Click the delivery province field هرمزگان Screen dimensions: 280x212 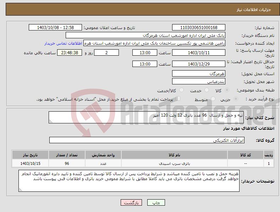pos(199,73)
